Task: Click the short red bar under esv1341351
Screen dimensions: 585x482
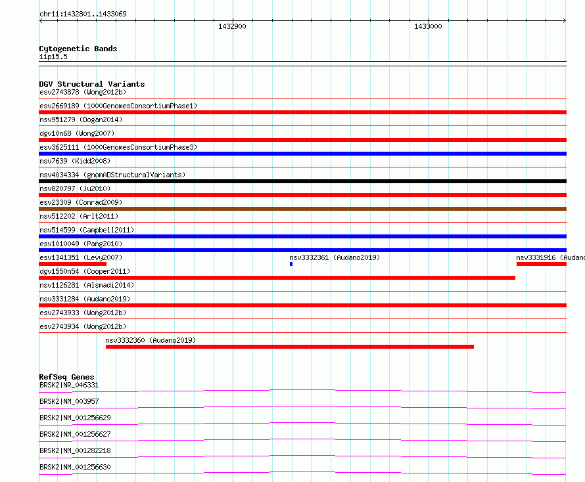Action: [x=73, y=264]
